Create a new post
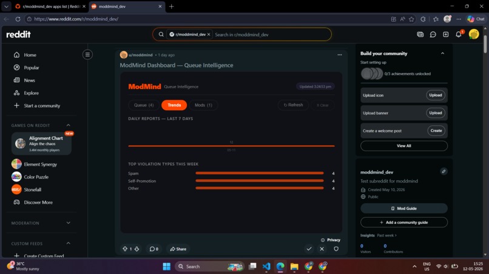This screenshot has height=274, width=489. tap(446, 34)
